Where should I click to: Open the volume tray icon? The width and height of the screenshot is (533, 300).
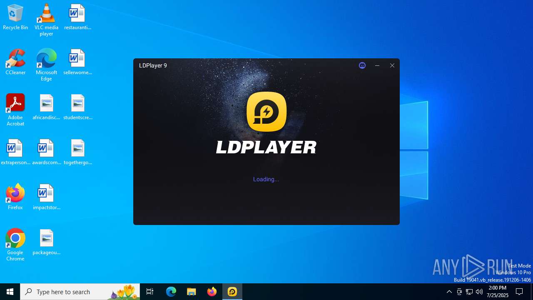coord(479,292)
